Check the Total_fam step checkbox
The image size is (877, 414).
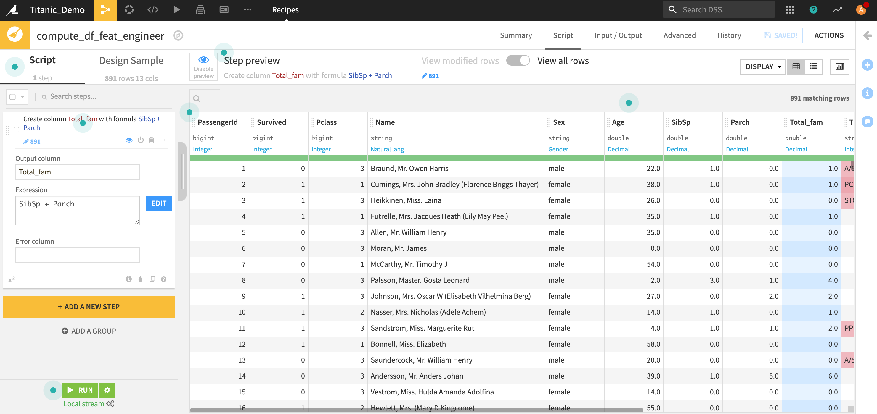pos(16,130)
